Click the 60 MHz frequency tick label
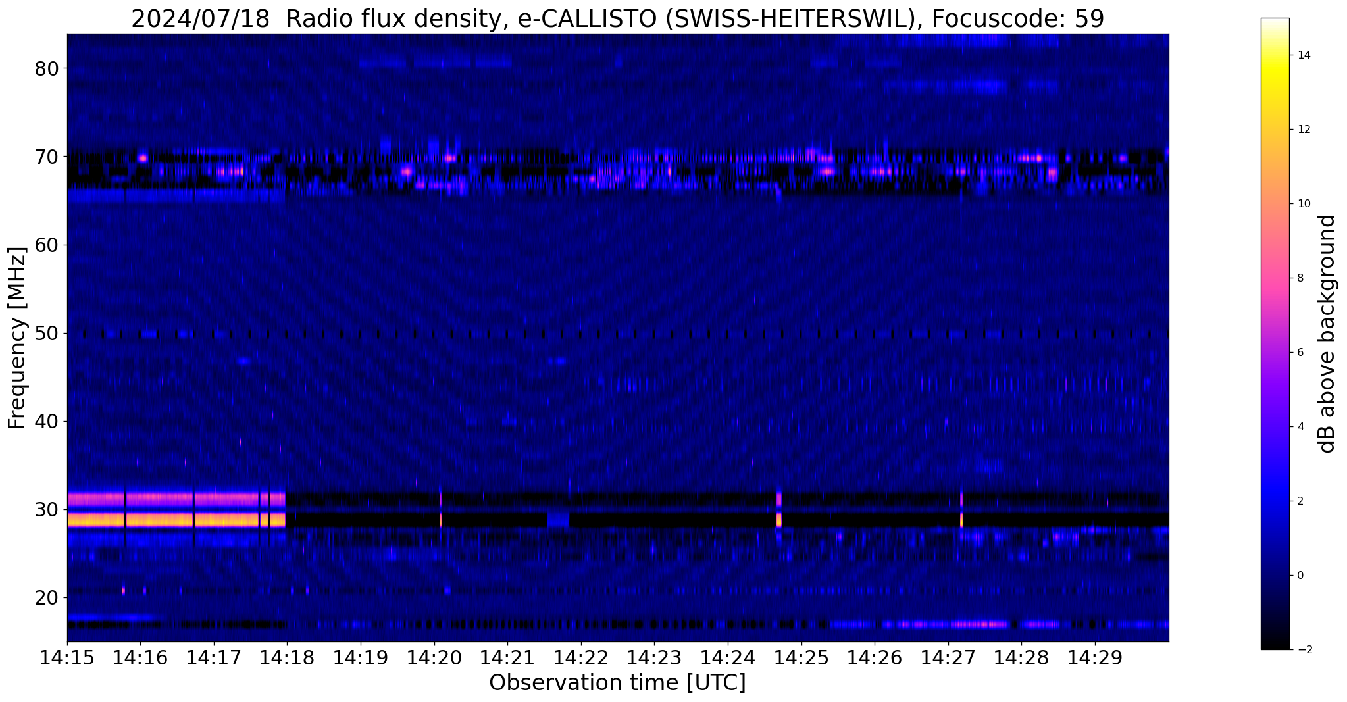This screenshot has width=1347, height=702. point(47,245)
